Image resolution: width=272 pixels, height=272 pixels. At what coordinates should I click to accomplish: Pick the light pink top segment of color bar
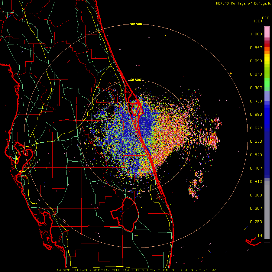click(267, 32)
